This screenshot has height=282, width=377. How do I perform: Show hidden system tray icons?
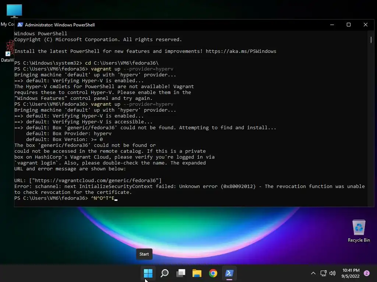(x=313, y=273)
